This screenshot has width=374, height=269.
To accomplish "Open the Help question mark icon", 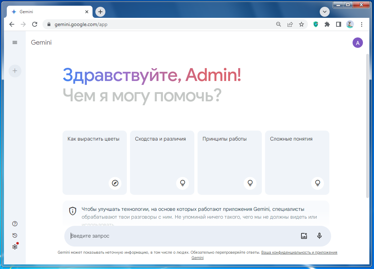I will tap(15, 224).
